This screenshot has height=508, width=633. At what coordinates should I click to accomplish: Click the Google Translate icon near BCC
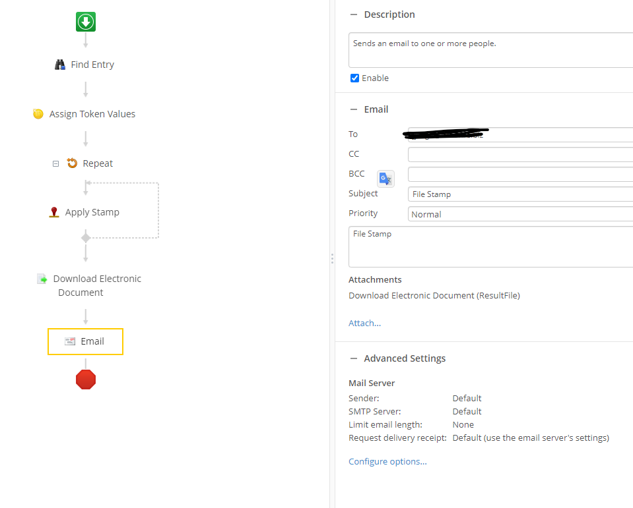coord(385,179)
